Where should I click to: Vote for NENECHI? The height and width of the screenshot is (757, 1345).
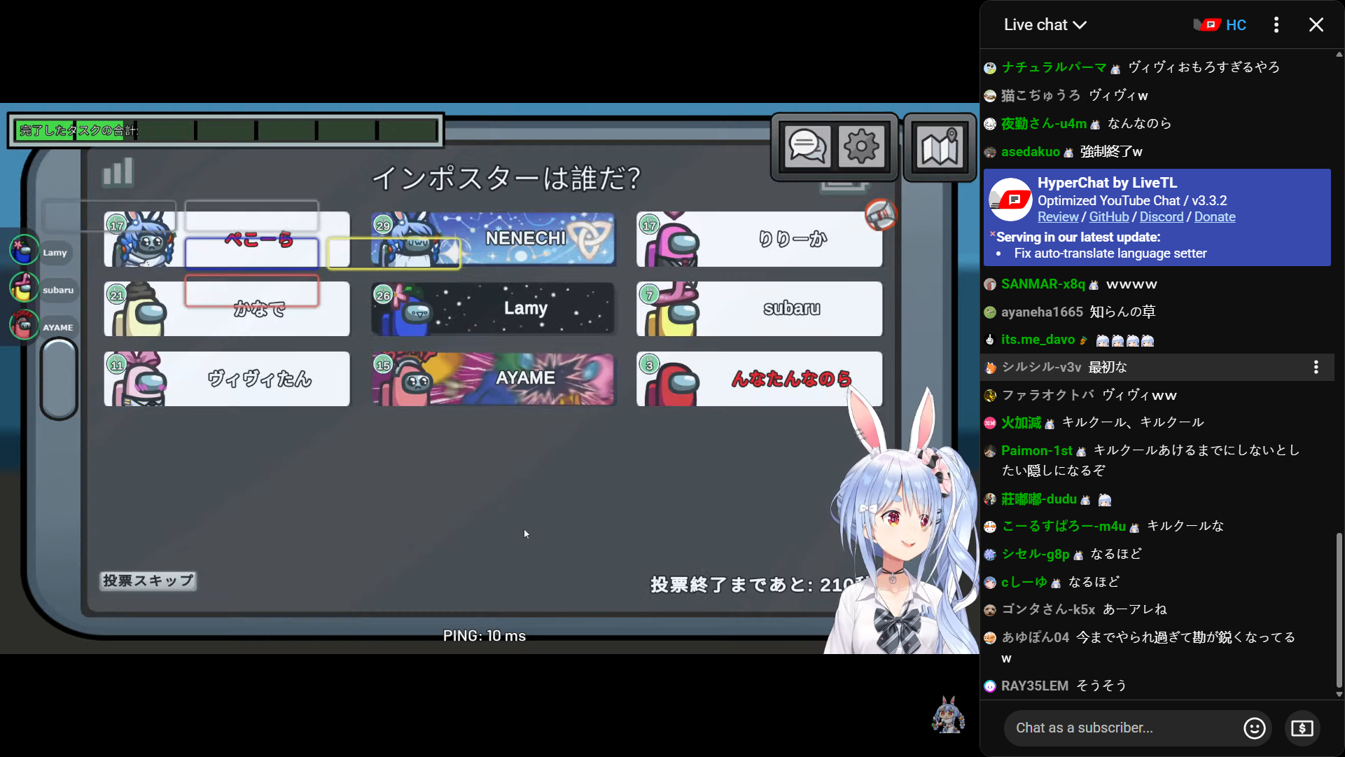pyautogui.click(x=494, y=239)
